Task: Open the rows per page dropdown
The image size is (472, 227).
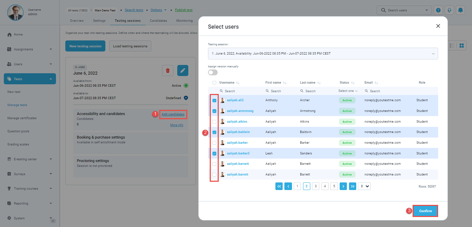Action: coord(365,186)
